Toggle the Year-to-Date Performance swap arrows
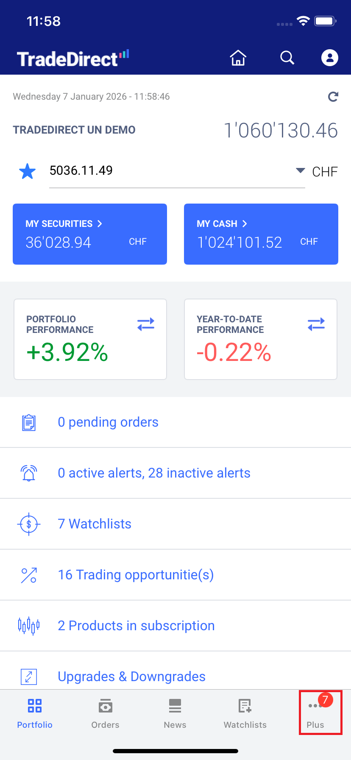Image resolution: width=351 pixels, height=760 pixels. coord(316,324)
